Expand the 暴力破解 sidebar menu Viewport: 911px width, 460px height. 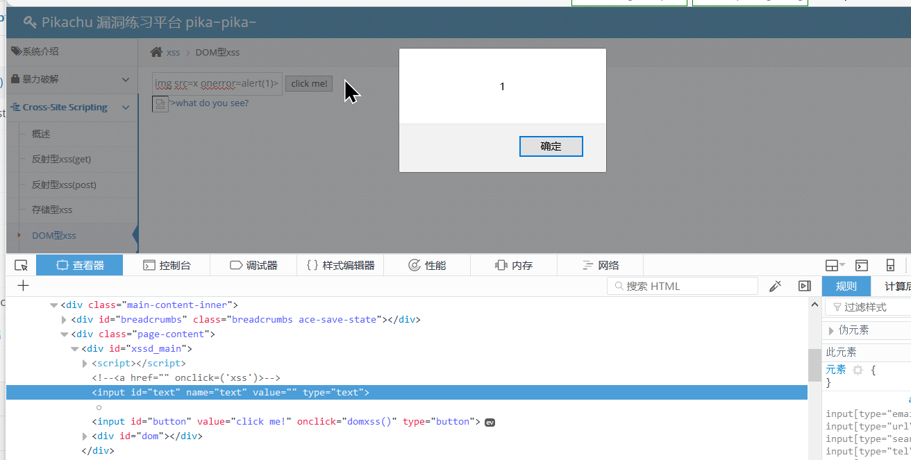coord(72,80)
